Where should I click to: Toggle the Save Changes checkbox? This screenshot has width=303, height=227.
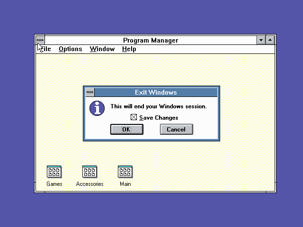[134, 117]
